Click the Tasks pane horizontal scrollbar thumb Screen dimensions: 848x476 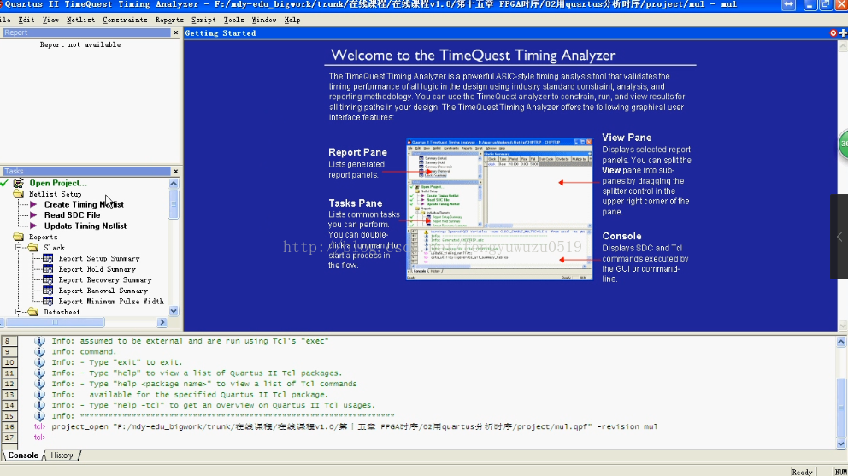(55, 322)
